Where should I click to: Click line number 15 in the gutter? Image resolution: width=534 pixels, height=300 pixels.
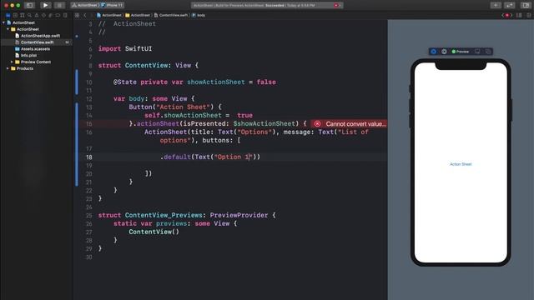tap(89, 124)
